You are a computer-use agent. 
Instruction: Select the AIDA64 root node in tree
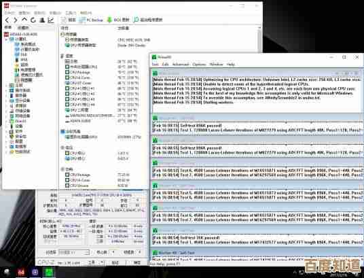tap(20, 34)
